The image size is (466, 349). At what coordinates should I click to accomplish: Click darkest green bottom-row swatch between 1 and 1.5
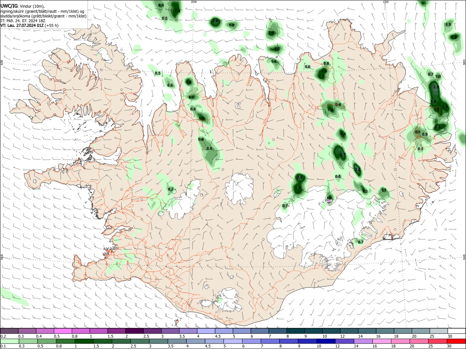(x=84, y=341)
